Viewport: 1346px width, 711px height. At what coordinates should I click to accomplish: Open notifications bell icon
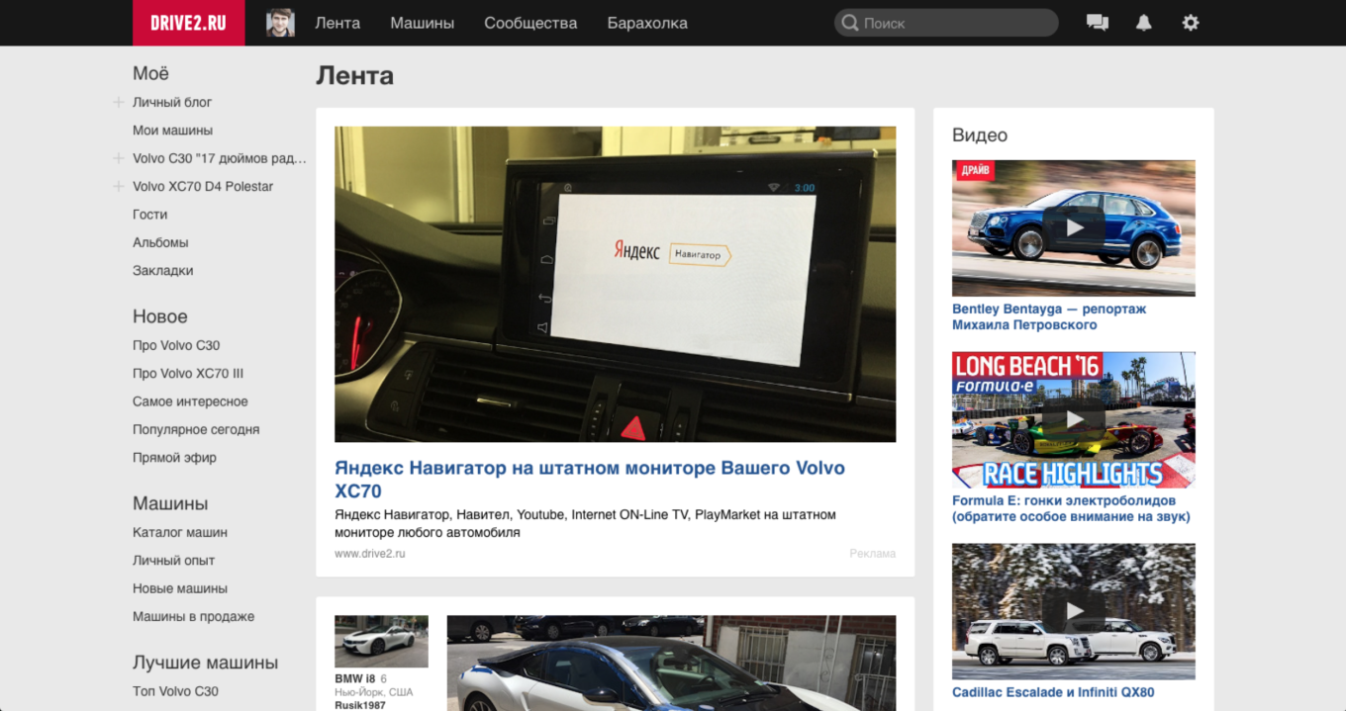pos(1143,23)
